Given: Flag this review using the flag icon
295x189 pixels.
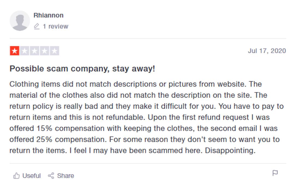Looking at the screenshot, I should click(x=275, y=173).
